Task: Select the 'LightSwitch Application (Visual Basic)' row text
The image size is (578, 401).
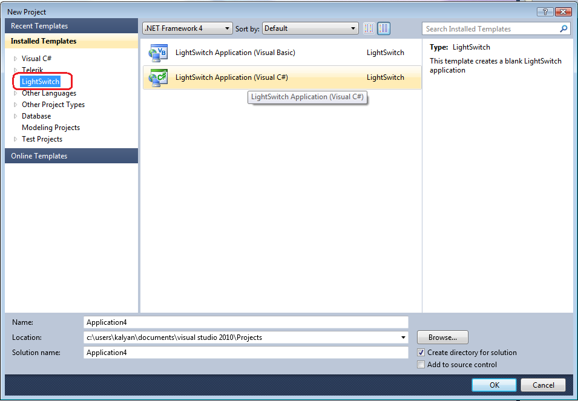Action: [x=235, y=53]
